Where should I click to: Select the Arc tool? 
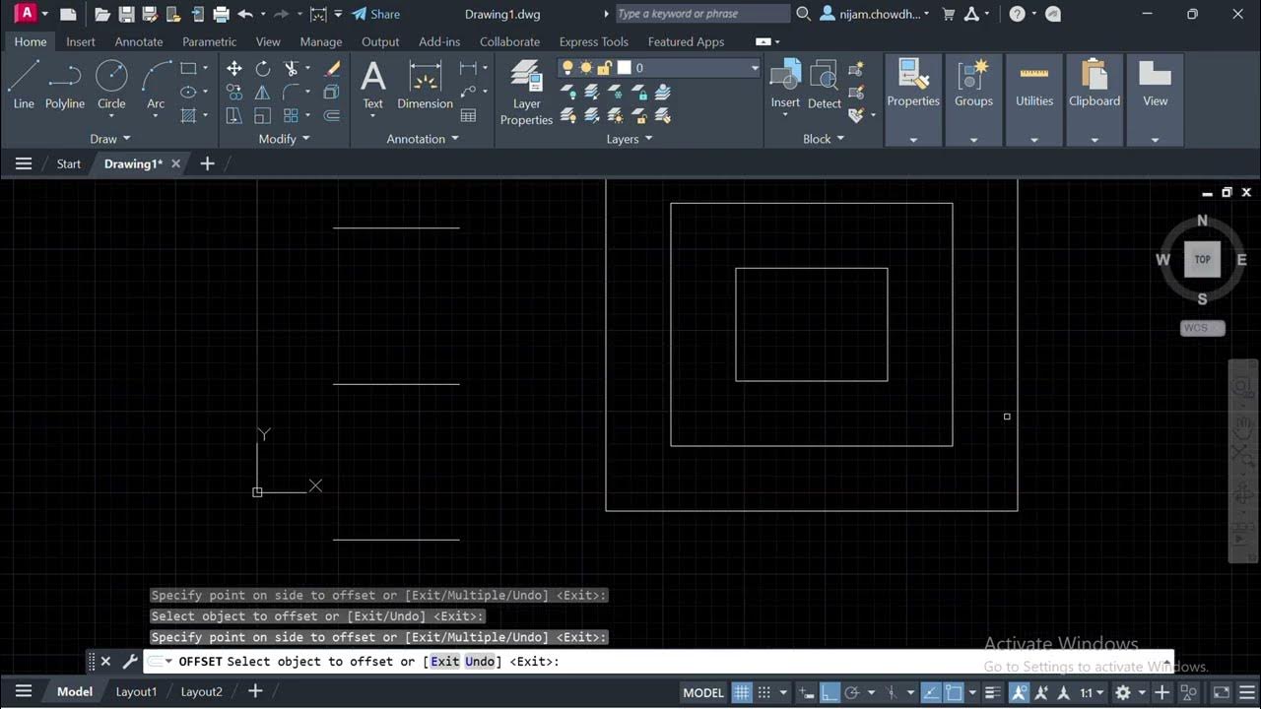pos(156,85)
